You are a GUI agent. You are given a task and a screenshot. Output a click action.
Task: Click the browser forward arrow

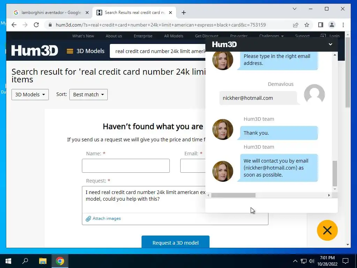click(25, 25)
